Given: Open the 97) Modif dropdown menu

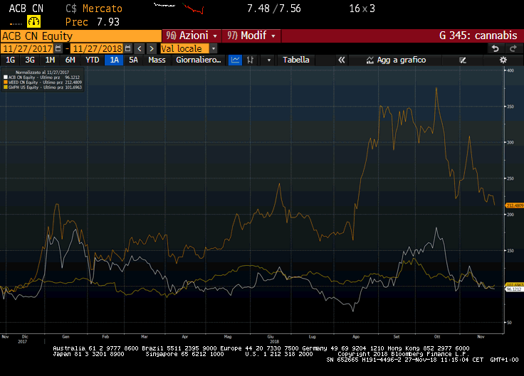Looking at the screenshot, I should (251, 36).
